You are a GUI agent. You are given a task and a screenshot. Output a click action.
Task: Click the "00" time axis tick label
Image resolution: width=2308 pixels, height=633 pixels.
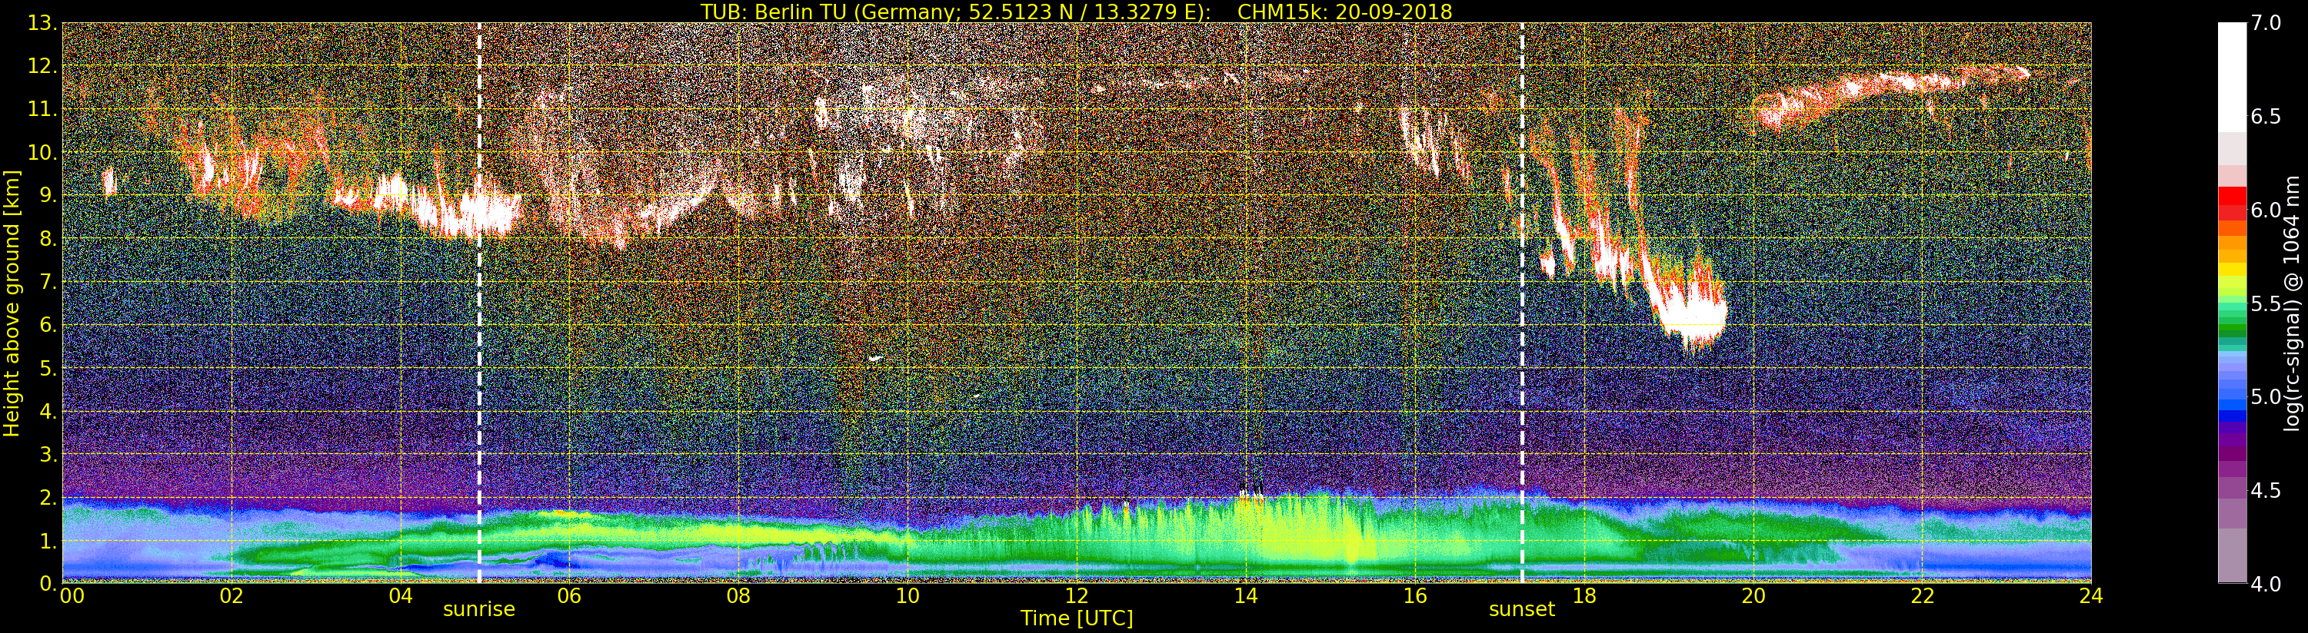pos(72,596)
